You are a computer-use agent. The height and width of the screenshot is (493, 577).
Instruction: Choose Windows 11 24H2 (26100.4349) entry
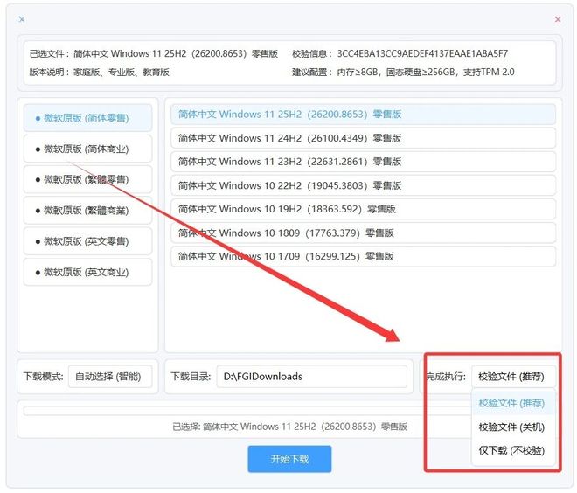pos(363,138)
